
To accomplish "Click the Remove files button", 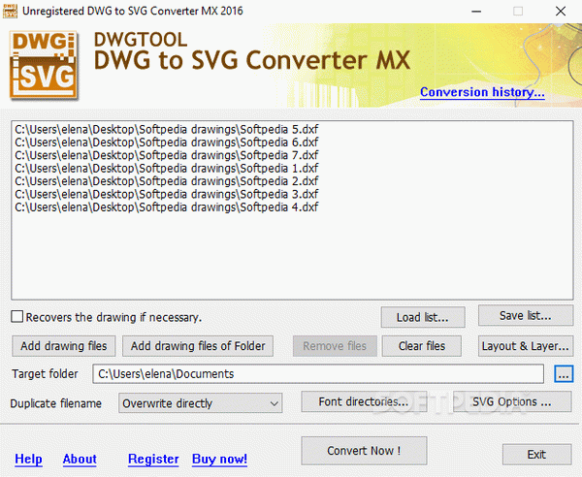I will coord(335,346).
